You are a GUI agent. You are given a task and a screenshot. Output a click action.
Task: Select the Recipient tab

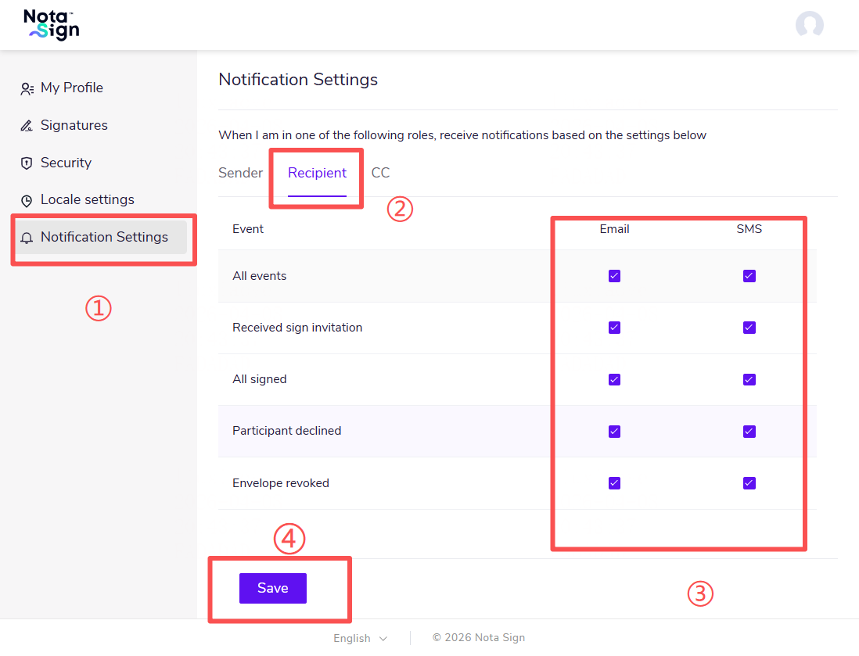tap(317, 173)
